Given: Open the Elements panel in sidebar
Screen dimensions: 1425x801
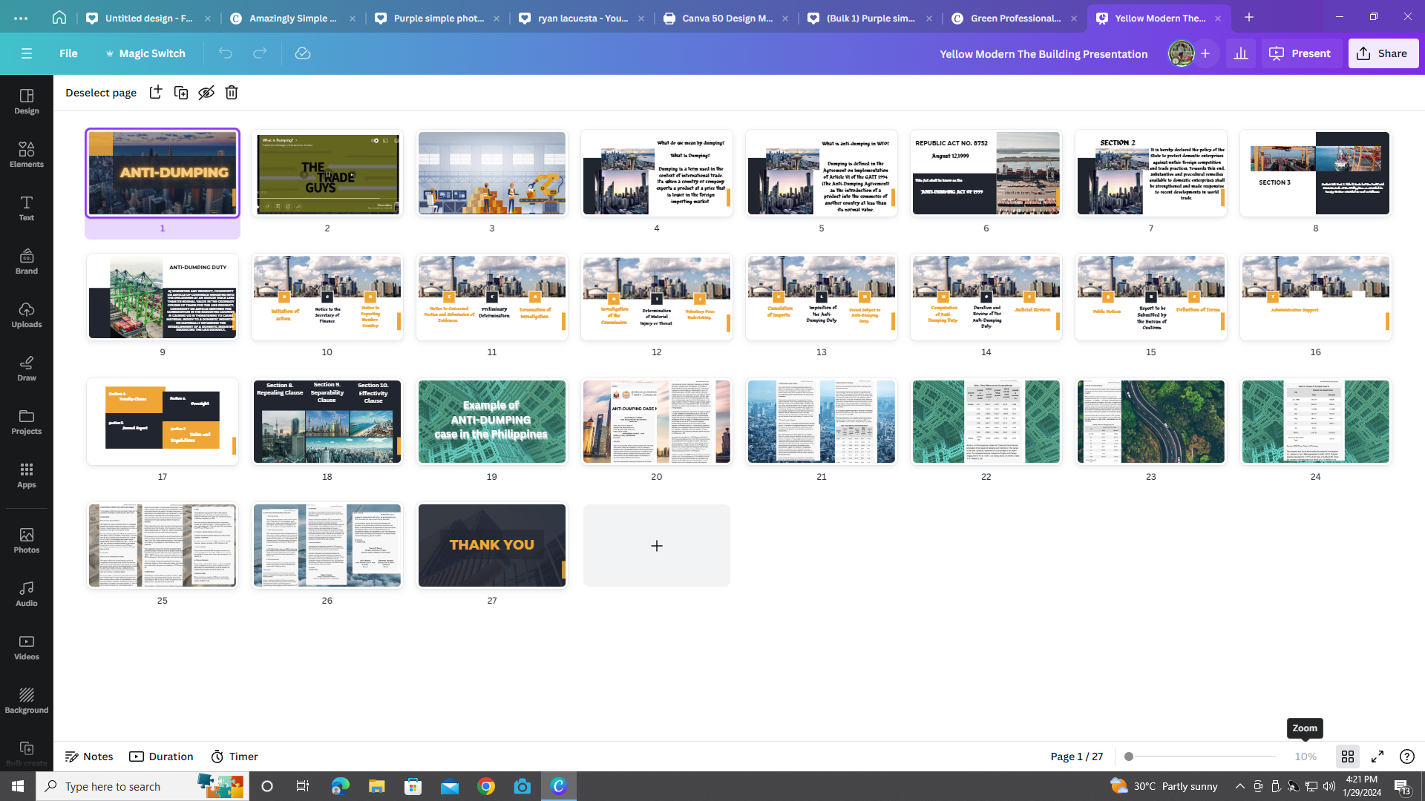Looking at the screenshot, I should [x=27, y=154].
